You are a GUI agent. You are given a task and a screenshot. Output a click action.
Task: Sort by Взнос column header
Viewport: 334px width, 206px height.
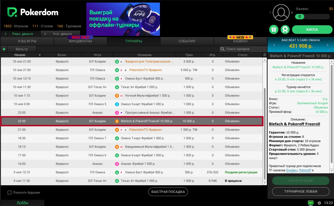tap(62, 55)
